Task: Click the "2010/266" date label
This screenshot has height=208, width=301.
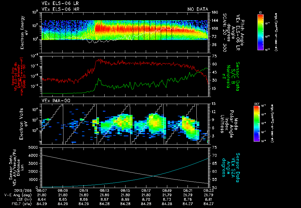Action: (x=23, y=191)
